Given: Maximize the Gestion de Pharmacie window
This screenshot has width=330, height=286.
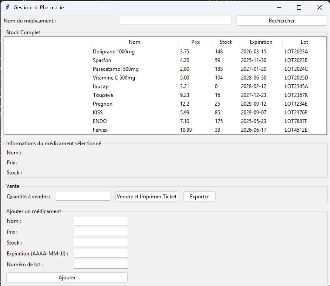Looking at the screenshot, I should pos(299,8).
